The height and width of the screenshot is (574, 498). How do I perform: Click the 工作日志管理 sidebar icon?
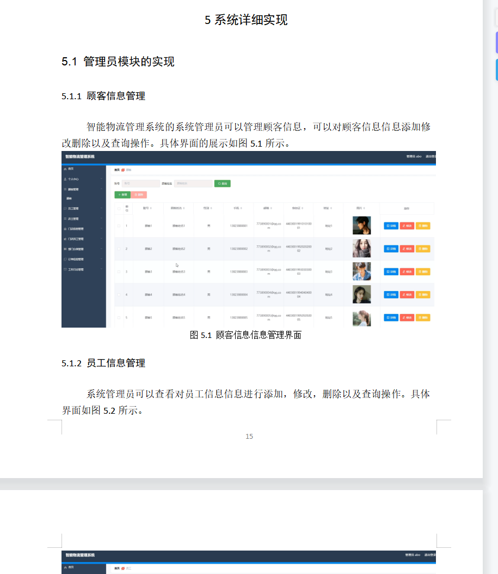tap(65, 269)
